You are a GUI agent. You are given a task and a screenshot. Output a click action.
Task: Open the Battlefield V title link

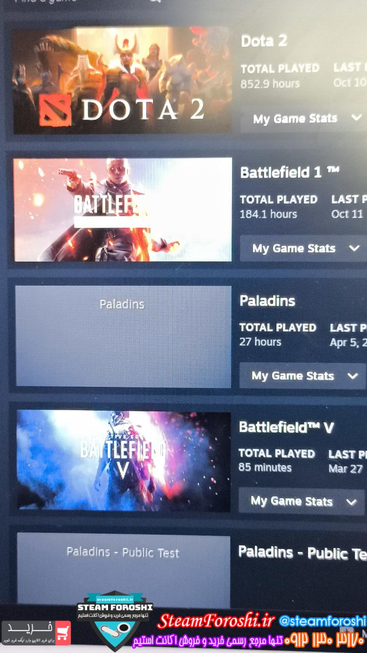tap(286, 427)
